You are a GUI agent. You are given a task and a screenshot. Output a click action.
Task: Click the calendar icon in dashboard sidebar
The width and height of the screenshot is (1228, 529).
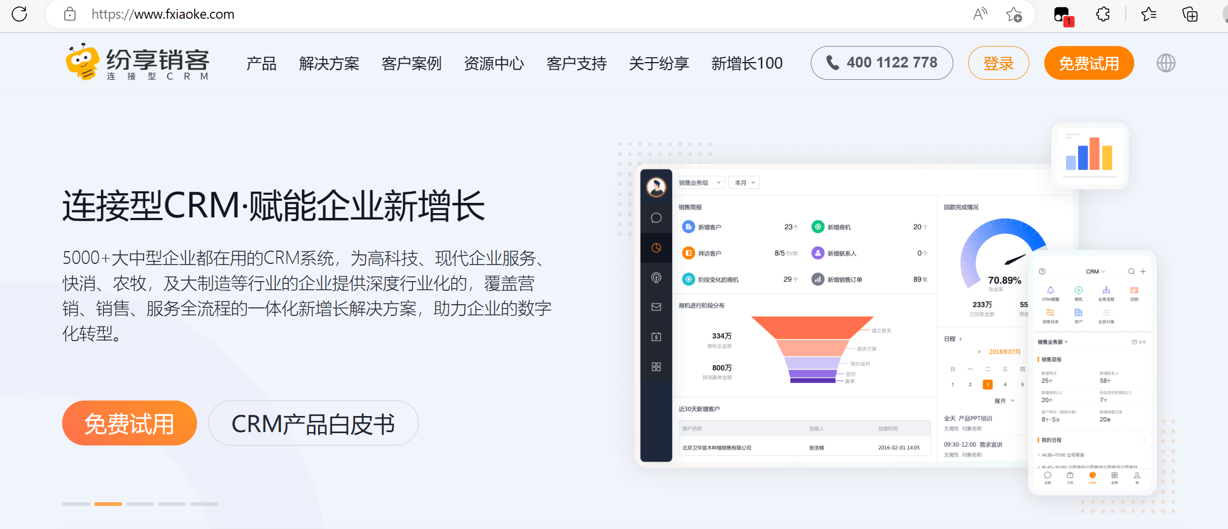(656, 336)
